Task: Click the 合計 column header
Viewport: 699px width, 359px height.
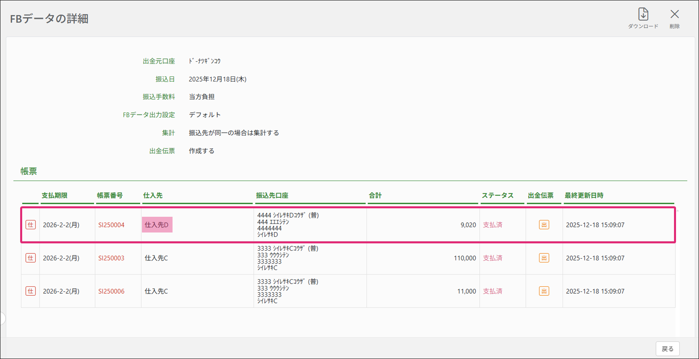Action: click(375, 195)
